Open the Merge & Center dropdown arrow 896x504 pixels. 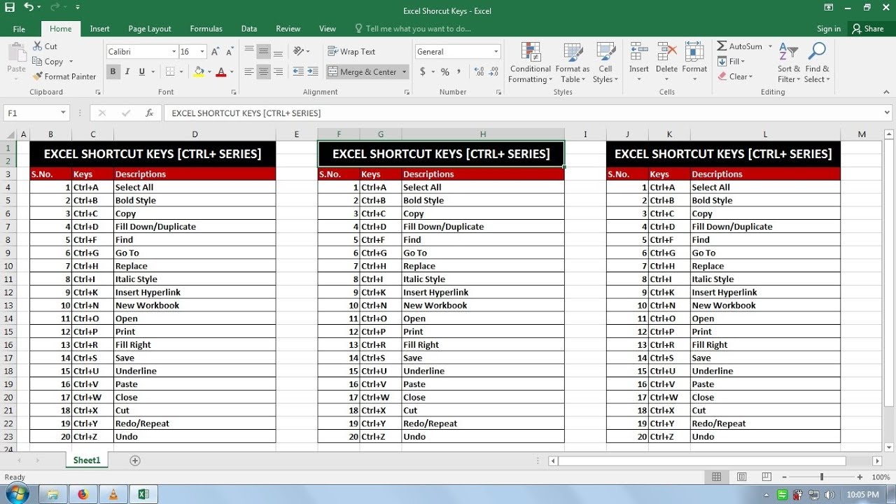point(405,71)
